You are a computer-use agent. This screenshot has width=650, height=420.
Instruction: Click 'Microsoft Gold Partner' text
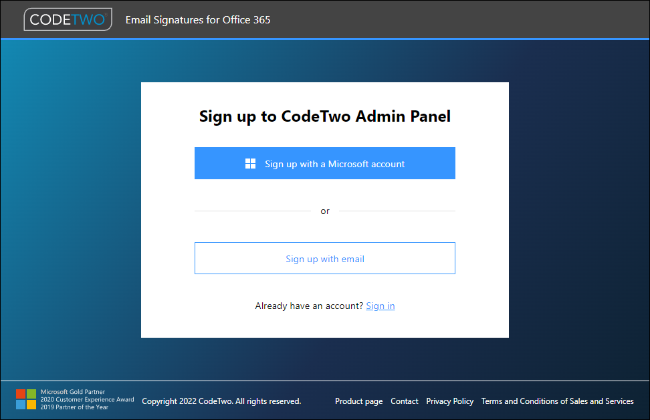pos(72,392)
